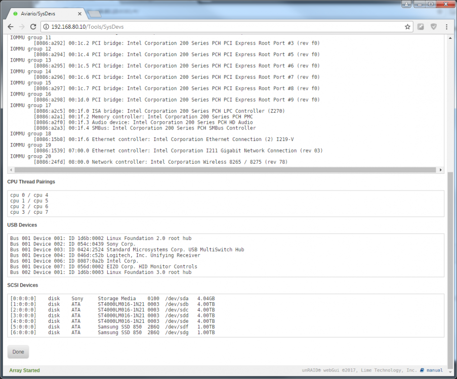The image size is (457, 379).
Task: Minimize the browser window
Action: coord(420,4)
